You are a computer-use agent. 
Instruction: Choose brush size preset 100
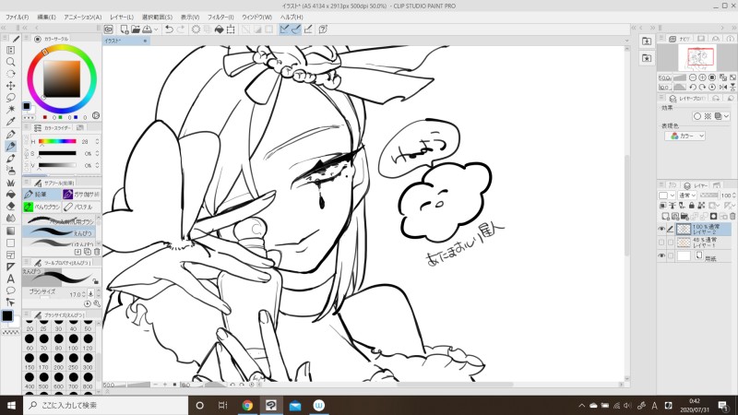click(x=73, y=342)
